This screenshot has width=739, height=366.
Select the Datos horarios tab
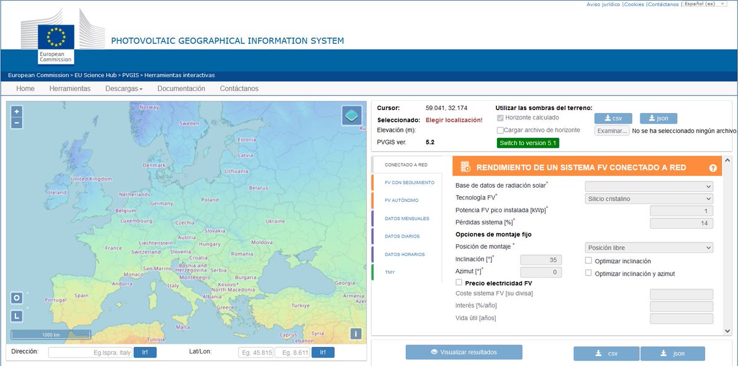click(x=404, y=254)
